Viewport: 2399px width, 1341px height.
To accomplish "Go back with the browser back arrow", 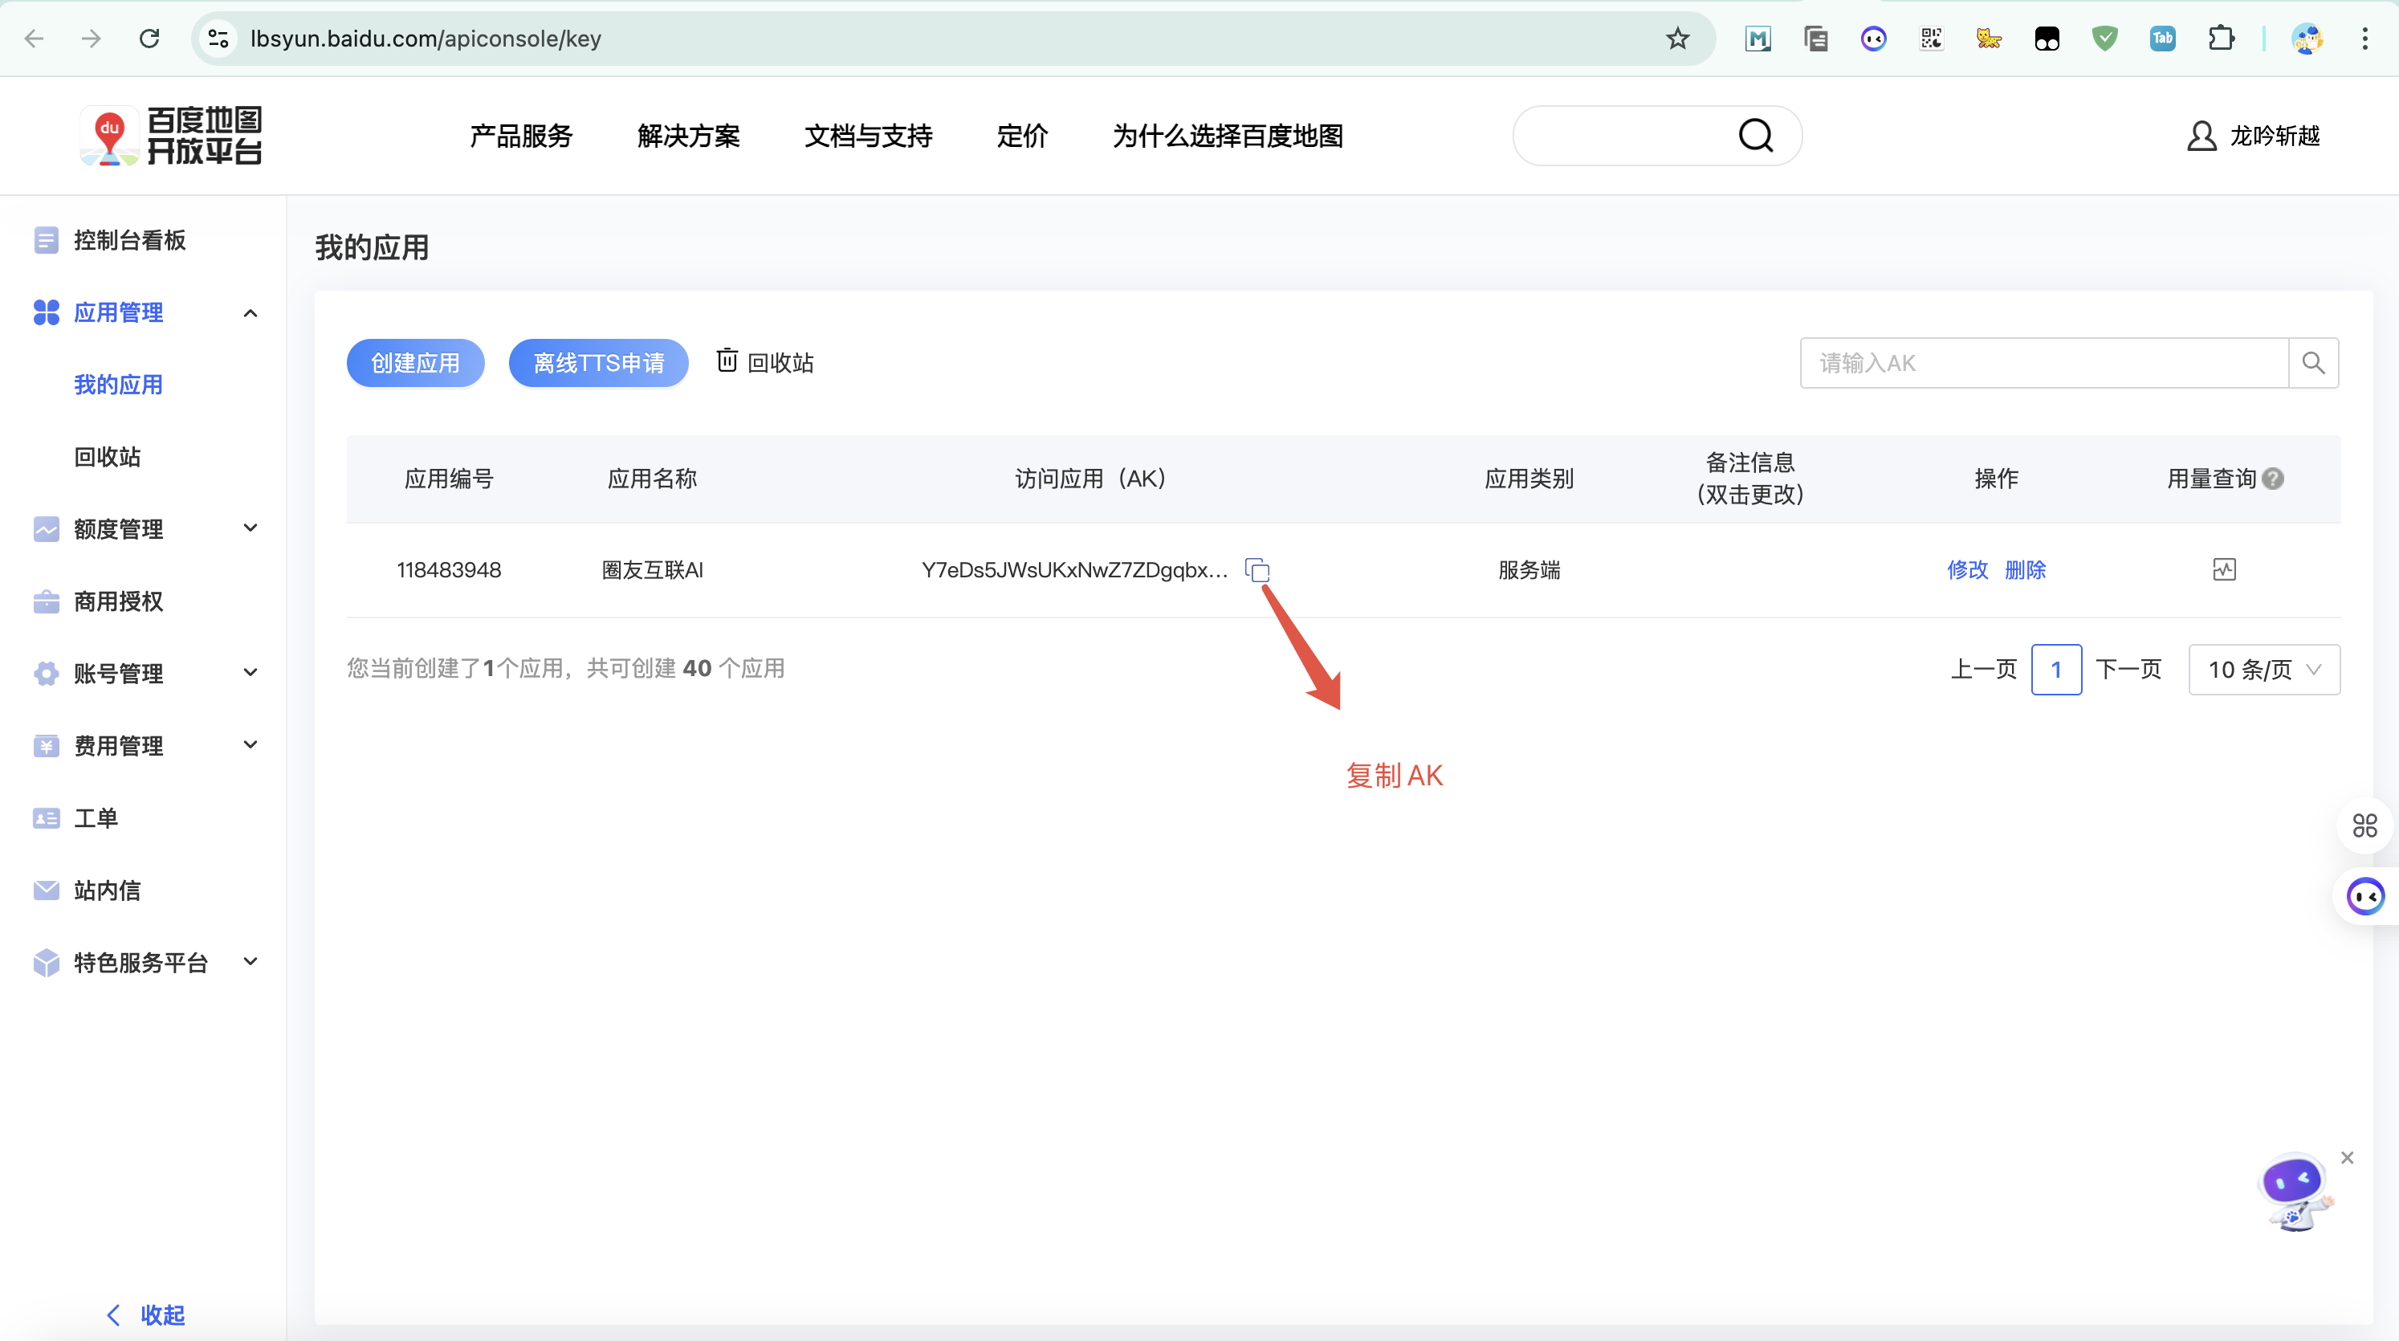I will (x=35, y=39).
